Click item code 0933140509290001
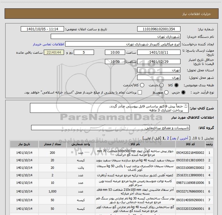Screen dimensions: 222x215 190,200
